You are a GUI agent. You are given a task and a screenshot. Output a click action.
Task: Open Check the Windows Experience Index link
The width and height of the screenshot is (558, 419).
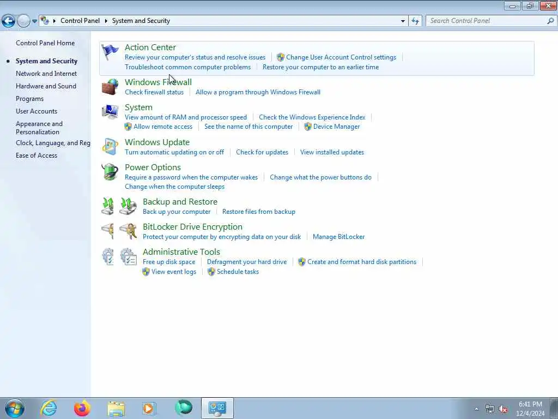[x=312, y=117]
